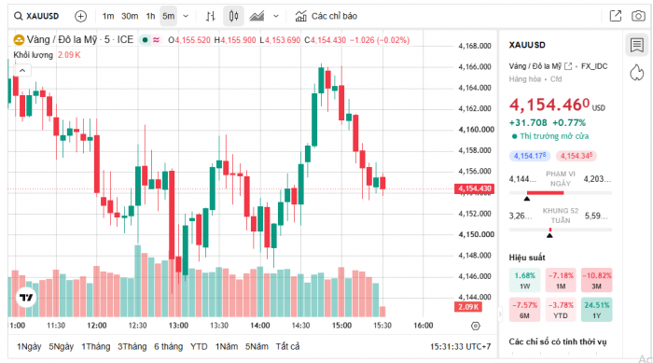The width and height of the screenshot is (653, 363).
Task: Open the chart axis settings gear
Action: tap(476, 326)
